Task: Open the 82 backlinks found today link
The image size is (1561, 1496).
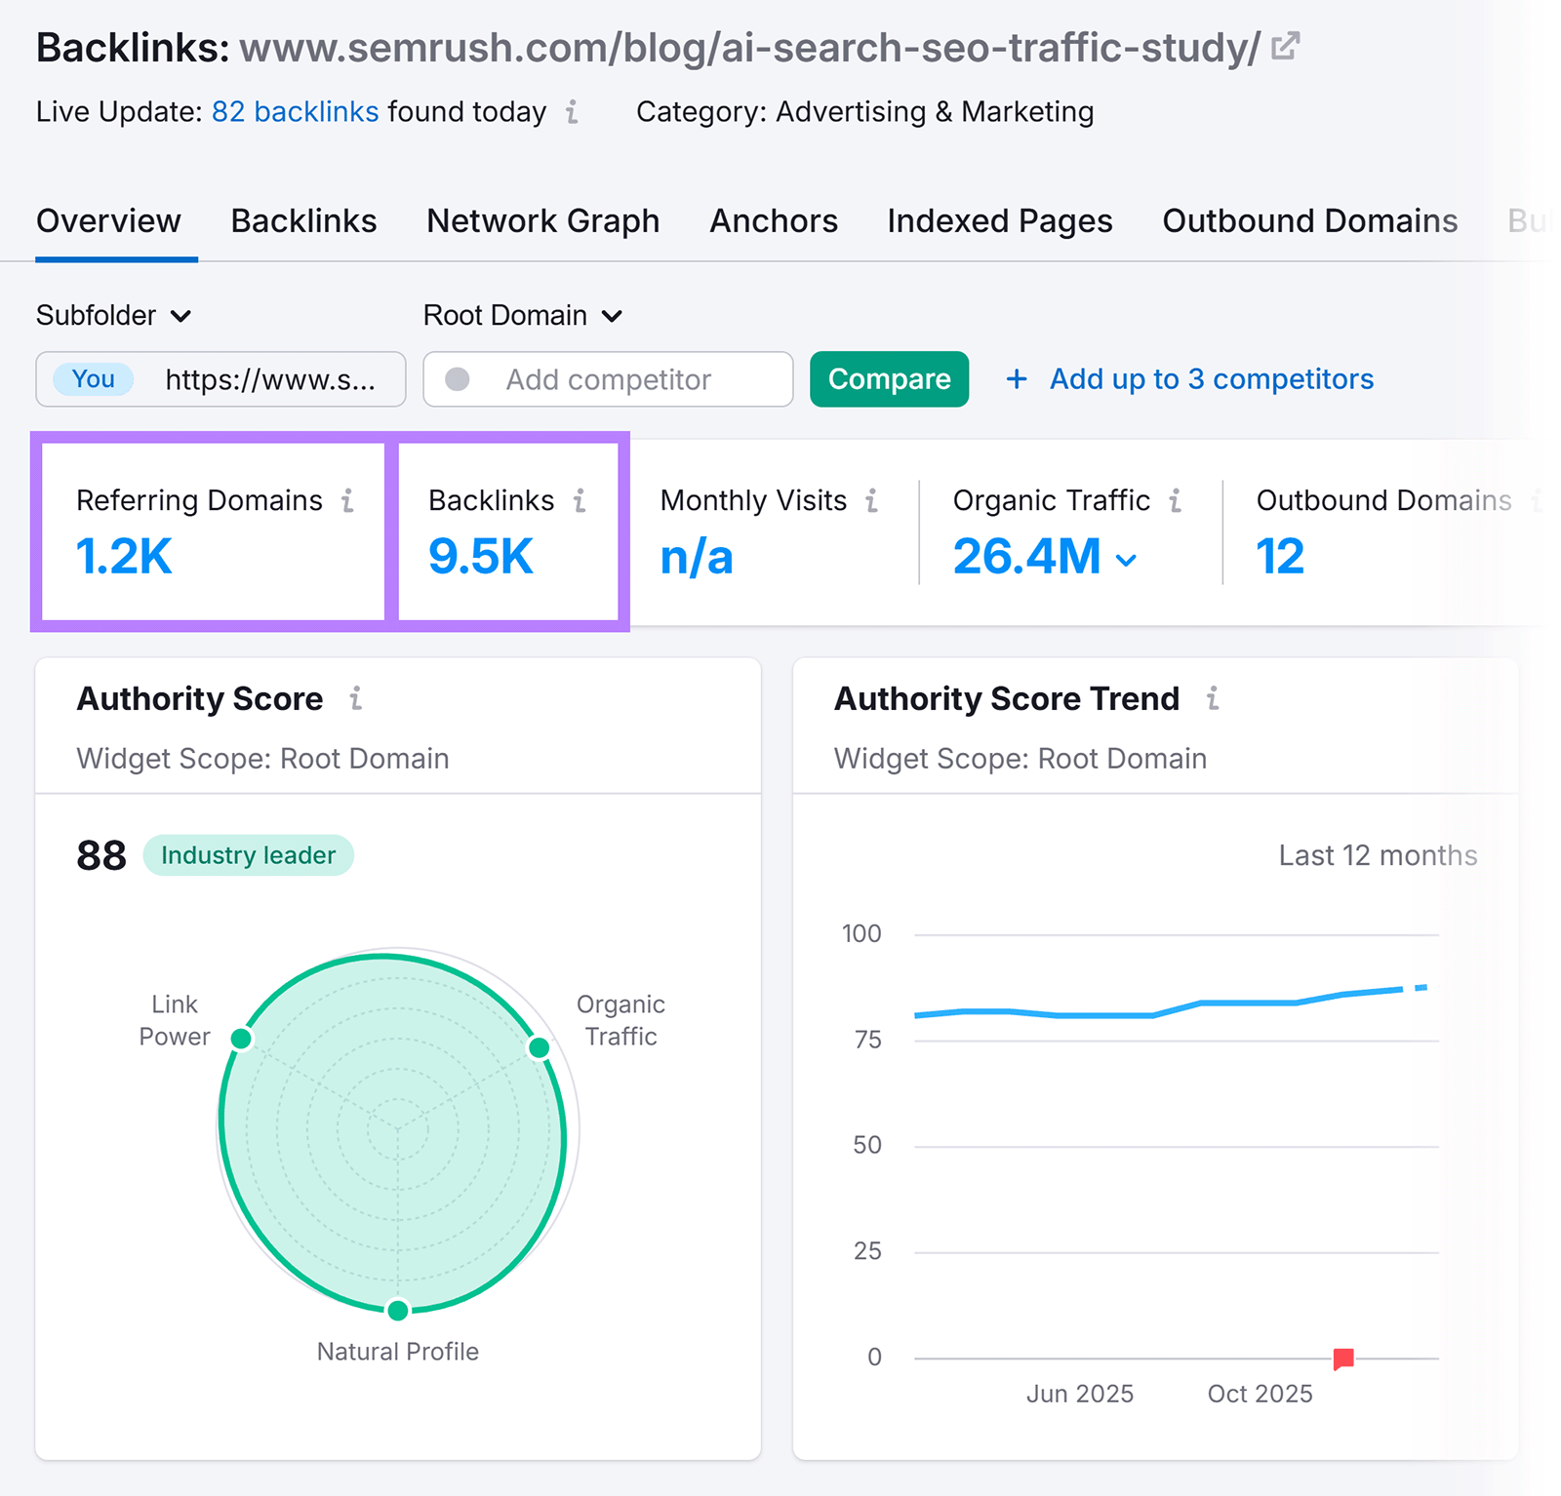Action: 295,111
